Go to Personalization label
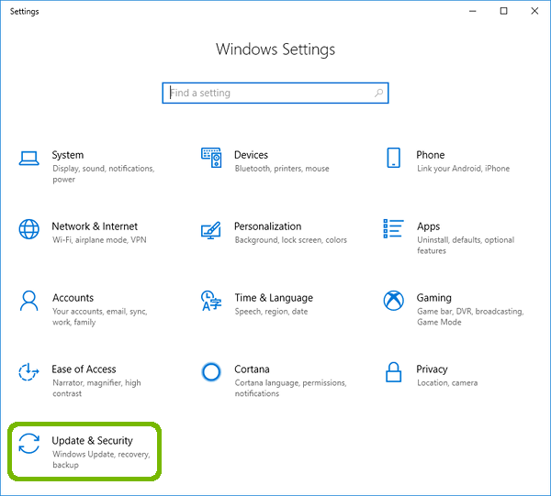The width and height of the screenshot is (551, 496). (x=268, y=226)
